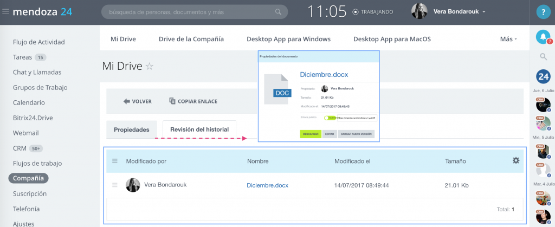Click the DOC file icon in properties popup
This screenshot has height=227, width=555.
click(277, 89)
